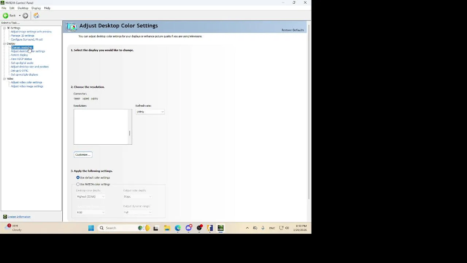Click the Customize... button

[83, 155]
